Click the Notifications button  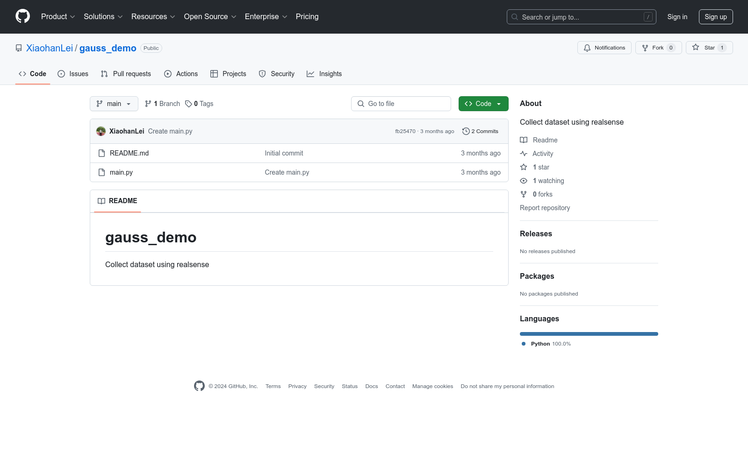[604, 48]
